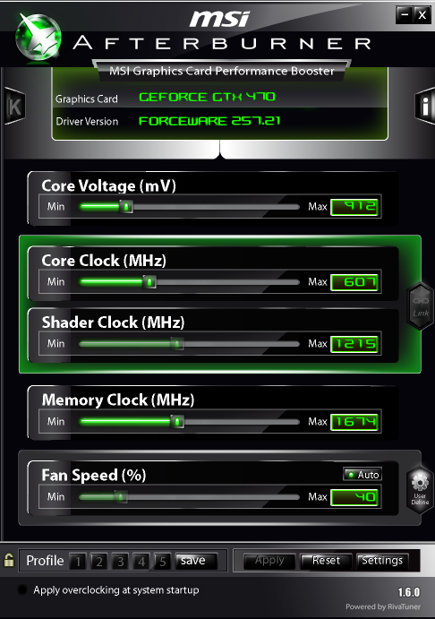The width and height of the screenshot is (435, 619).
Task: Open the Kombustor K button on the left edge
Action: point(15,107)
